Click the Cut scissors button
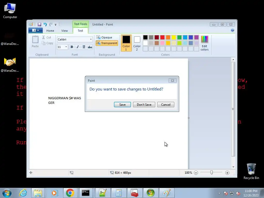Screen dimensions: 264x198 46,37
